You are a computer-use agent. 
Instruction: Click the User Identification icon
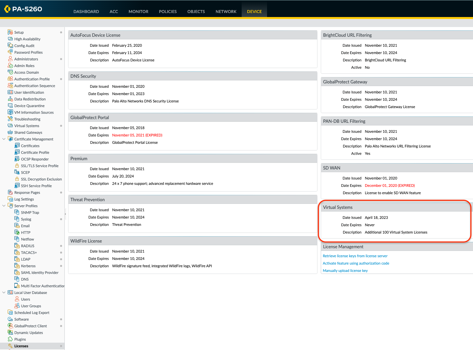[10, 92]
